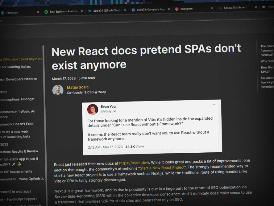Open sidebar post 'for learning Italian:'
The width and height of the screenshot is (274, 206).
pyautogui.click(x=16, y=67)
